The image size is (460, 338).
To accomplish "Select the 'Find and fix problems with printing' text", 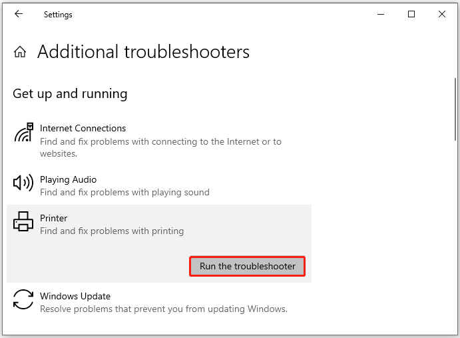I will (x=112, y=231).
